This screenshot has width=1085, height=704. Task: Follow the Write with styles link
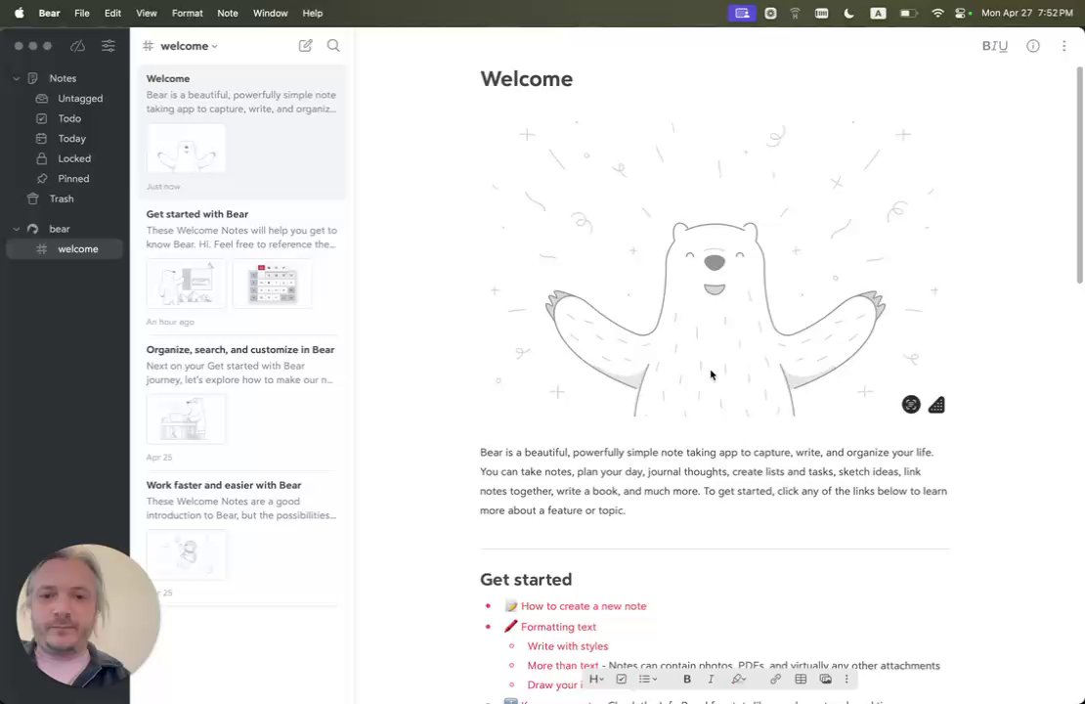tap(567, 646)
